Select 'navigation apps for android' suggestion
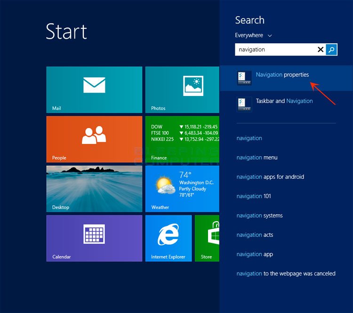 click(x=270, y=177)
